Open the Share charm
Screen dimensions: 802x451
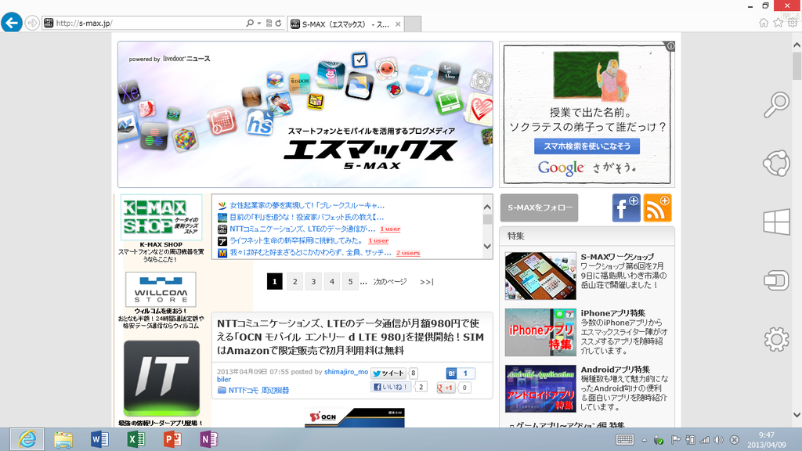[776, 164]
